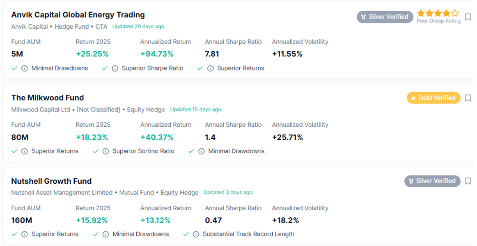Bookmark the Anvik Capital Global Energy Trading fund
This screenshot has height=246, width=477.
(468, 17)
